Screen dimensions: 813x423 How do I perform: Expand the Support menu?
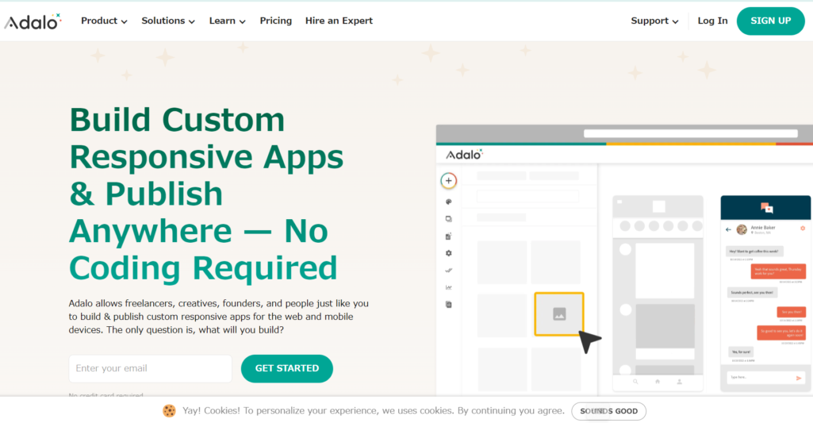tap(654, 21)
